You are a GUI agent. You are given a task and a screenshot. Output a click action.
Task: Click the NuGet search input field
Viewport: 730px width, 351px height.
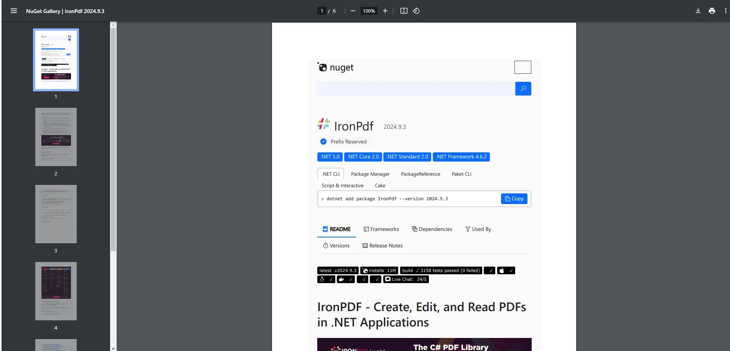click(416, 89)
